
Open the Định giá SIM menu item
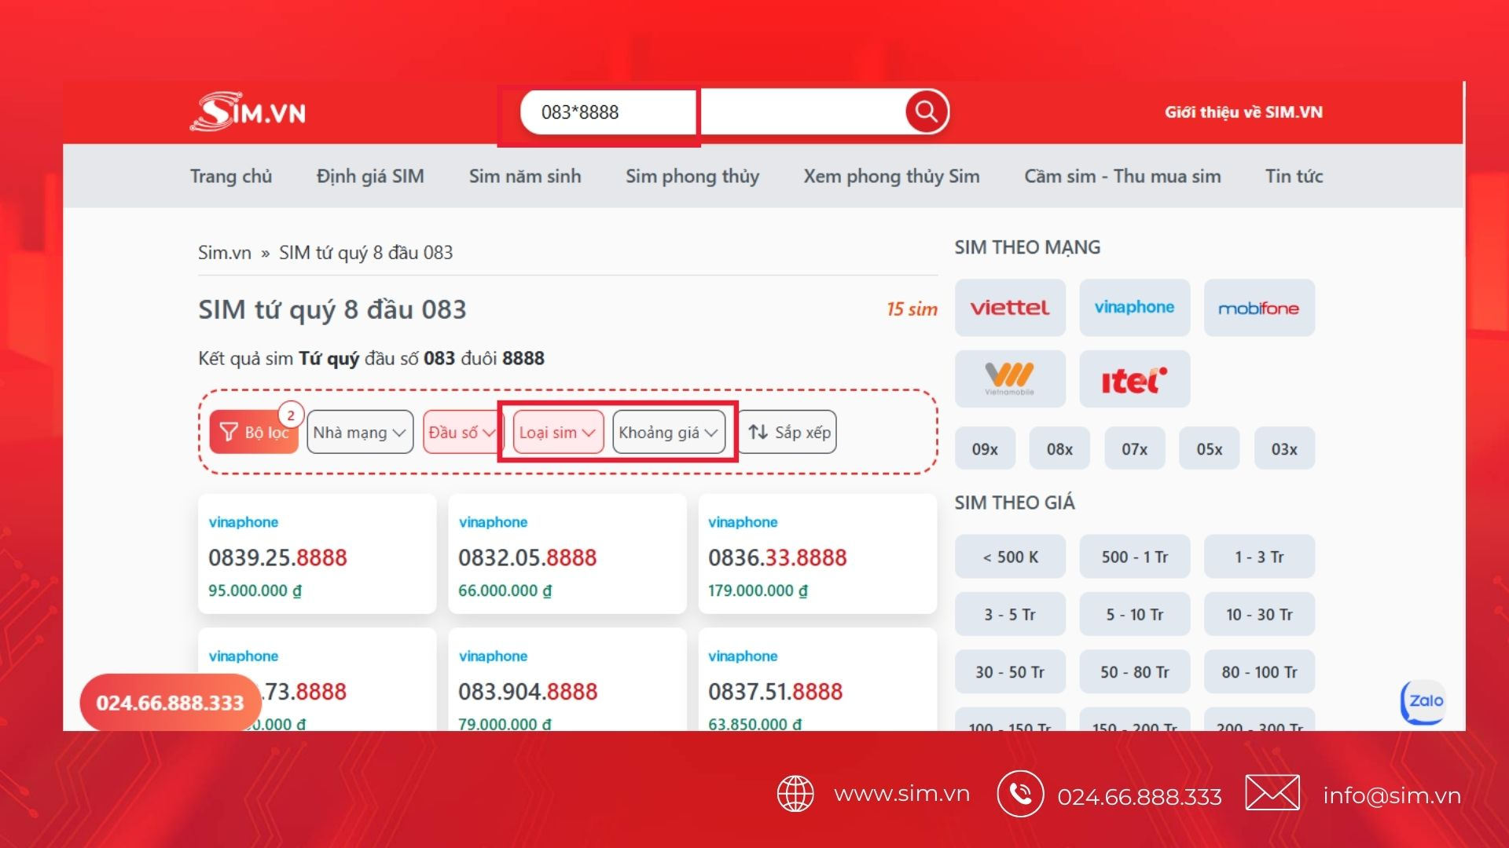(x=370, y=176)
